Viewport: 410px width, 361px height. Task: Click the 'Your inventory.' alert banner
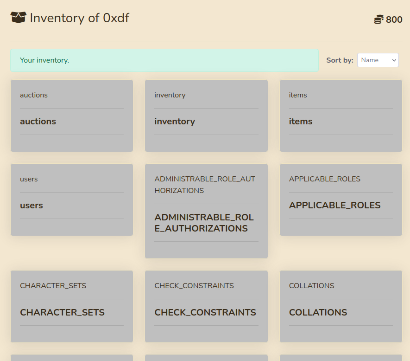tap(164, 60)
